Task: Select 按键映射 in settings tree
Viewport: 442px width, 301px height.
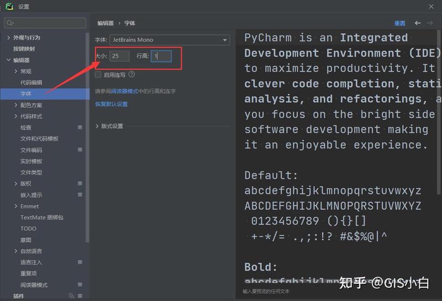Action: click(x=24, y=49)
